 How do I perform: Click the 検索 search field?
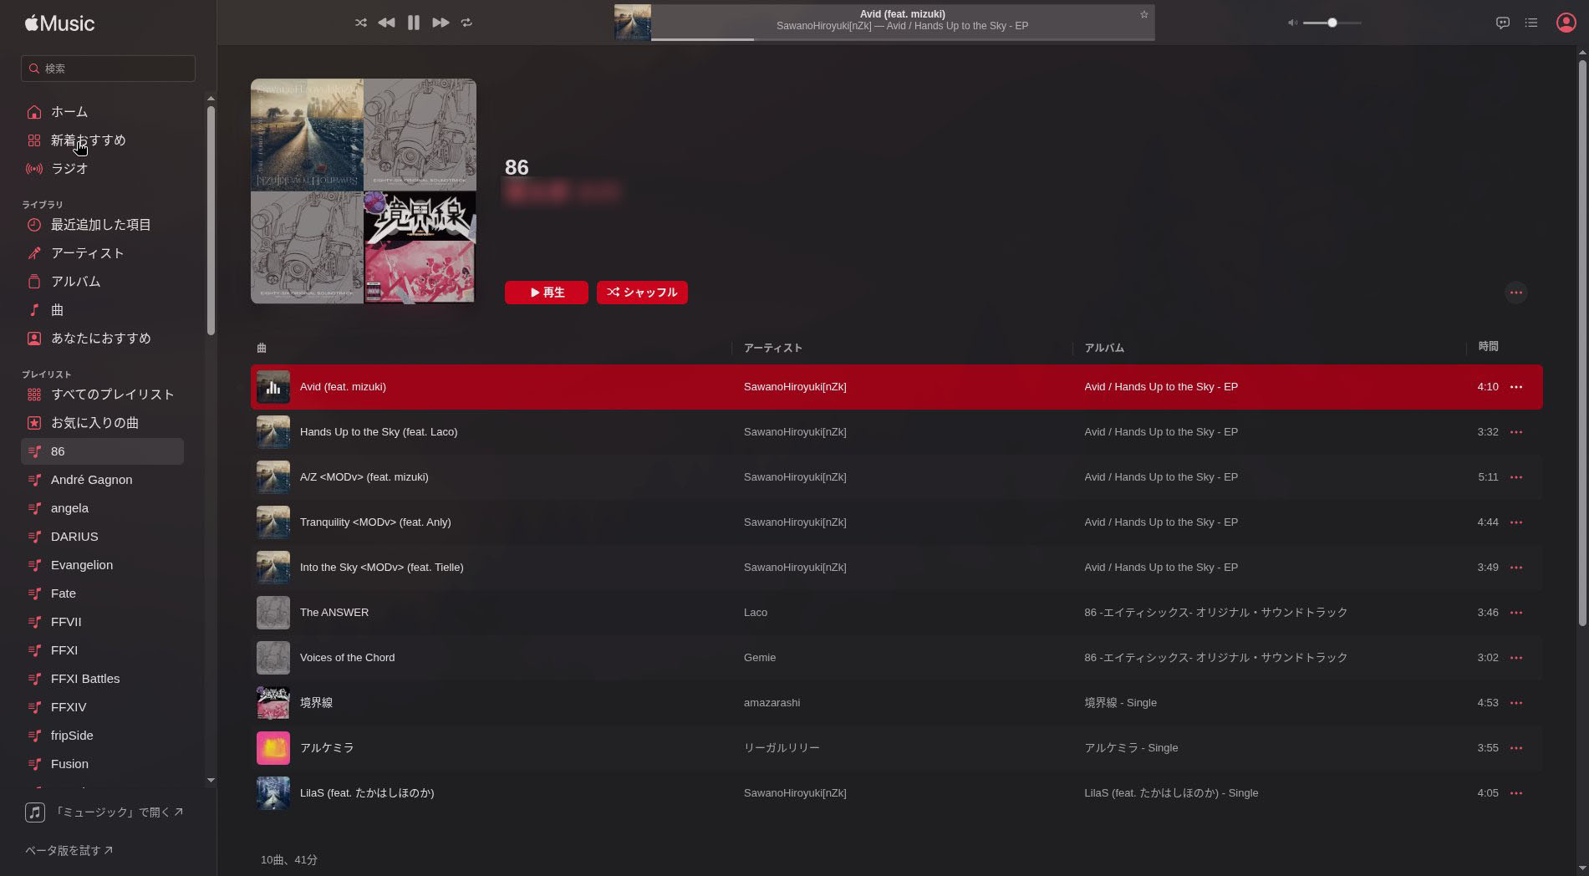109,69
